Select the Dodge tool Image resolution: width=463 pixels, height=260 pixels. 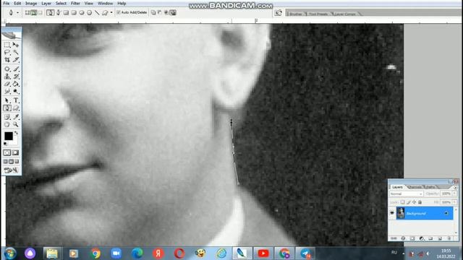pyautogui.click(x=16, y=92)
